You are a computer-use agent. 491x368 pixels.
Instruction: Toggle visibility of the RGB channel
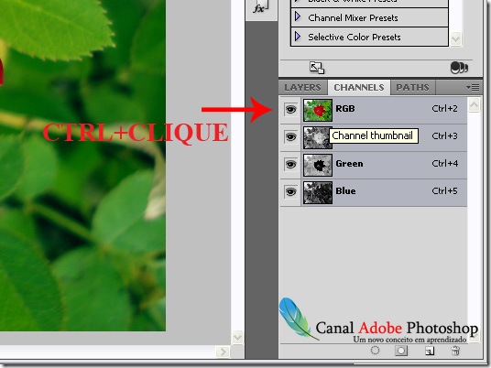(290, 110)
